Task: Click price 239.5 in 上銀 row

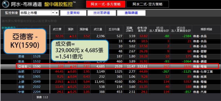Action: click(x=59, y=82)
